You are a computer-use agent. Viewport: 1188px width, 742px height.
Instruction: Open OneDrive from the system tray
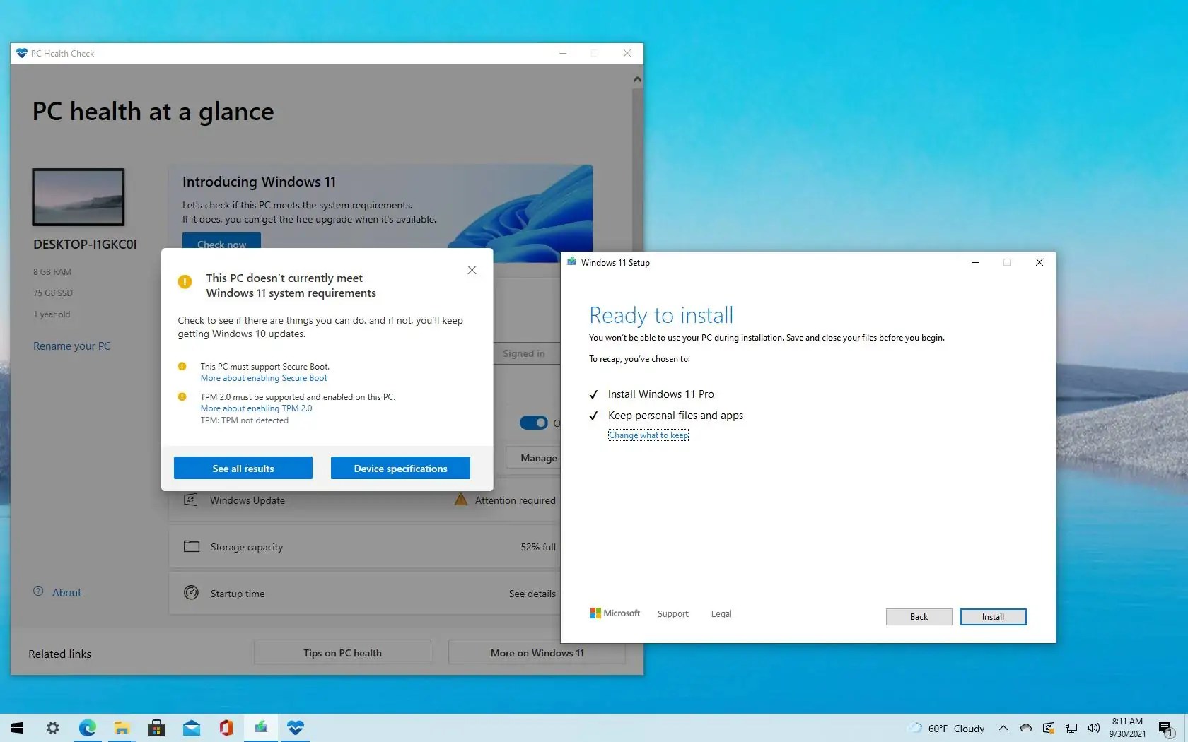1025,728
